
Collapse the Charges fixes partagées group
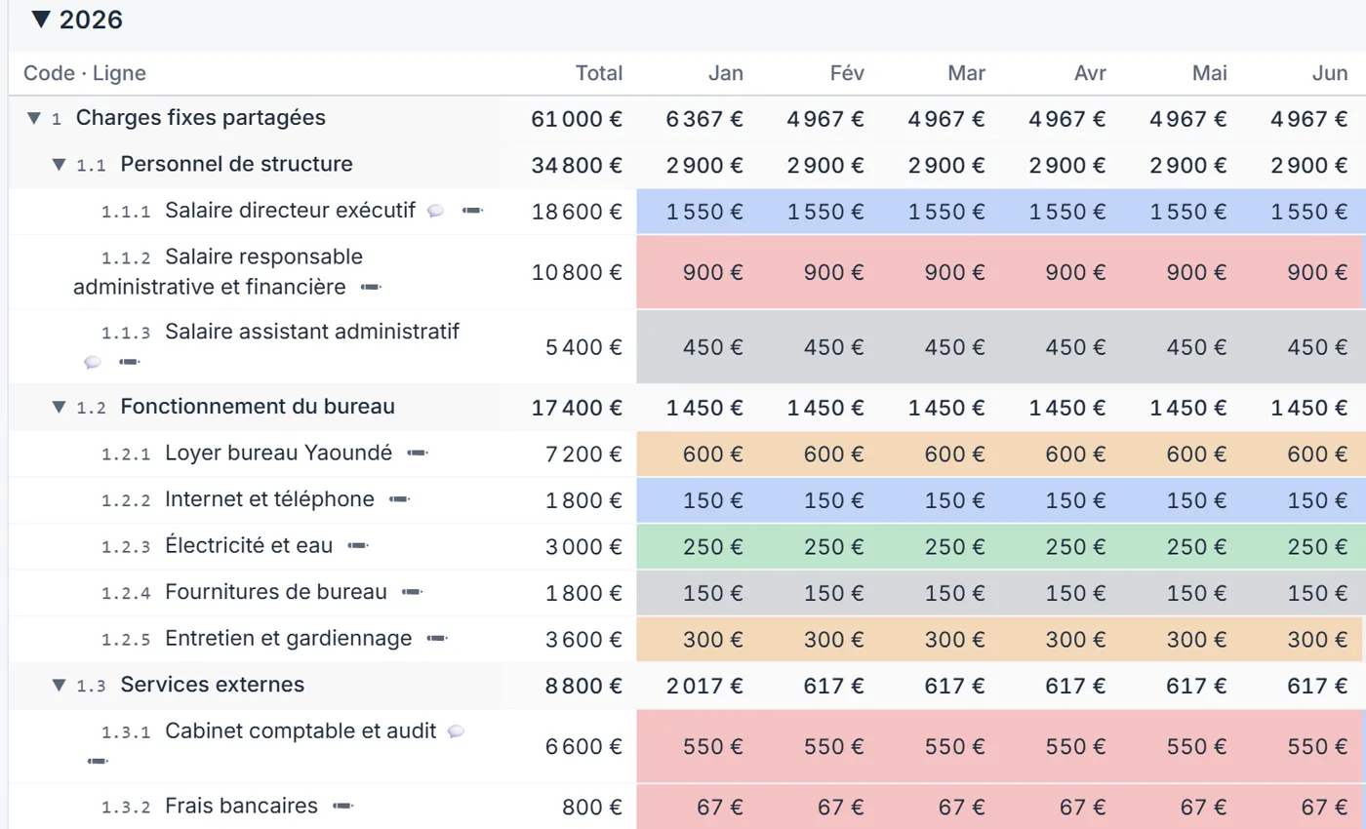[x=34, y=119]
